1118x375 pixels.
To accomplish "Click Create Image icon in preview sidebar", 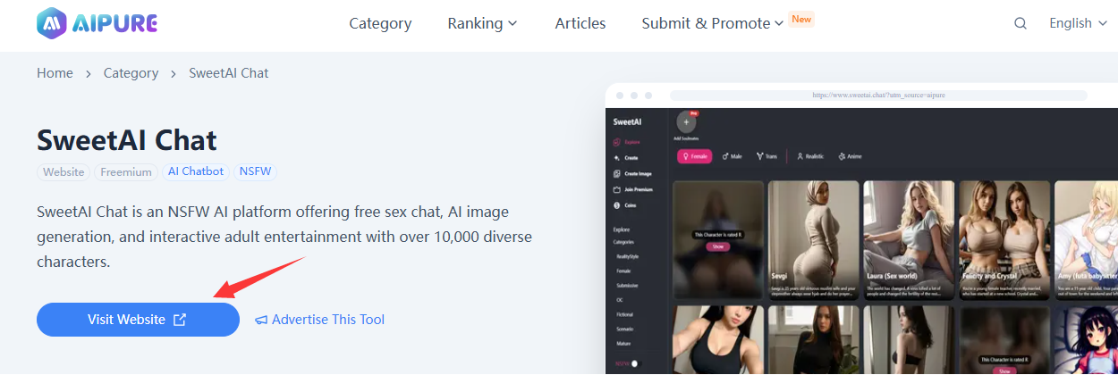I will pyautogui.click(x=616, y=174).
